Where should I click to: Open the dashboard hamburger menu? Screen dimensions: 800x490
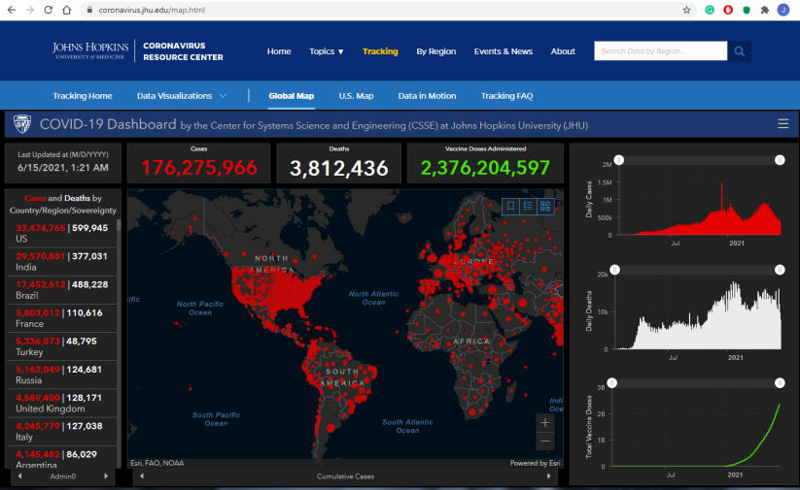point(783,124)
